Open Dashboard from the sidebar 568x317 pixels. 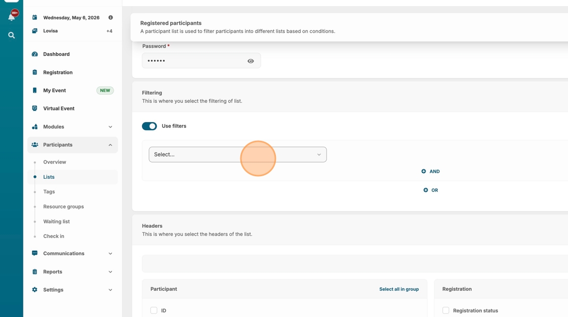pos(56,54)
